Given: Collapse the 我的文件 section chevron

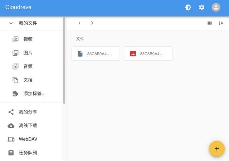Looking at the screenshot, I should 11,23.
